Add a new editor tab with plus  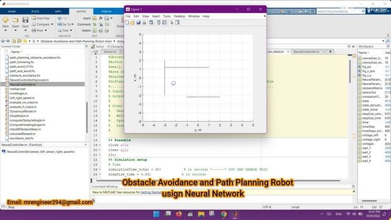pyautogui.click(x=331, y=51)
